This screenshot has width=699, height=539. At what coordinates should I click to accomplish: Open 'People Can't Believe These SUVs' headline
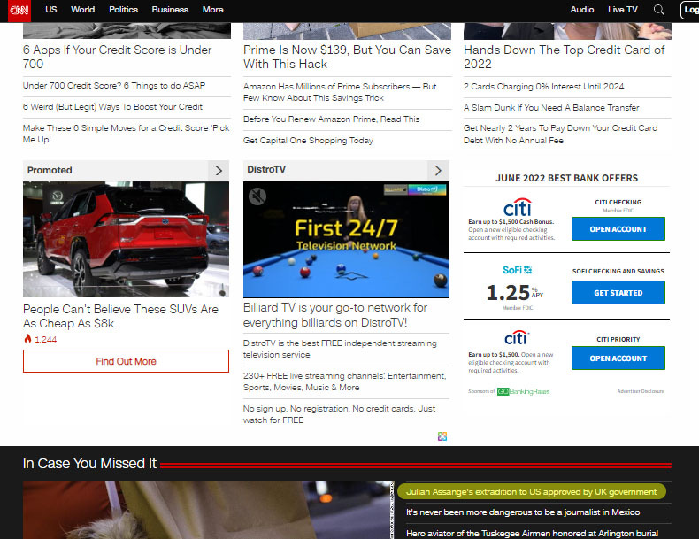pyautogui.click(x=121, y=316)
